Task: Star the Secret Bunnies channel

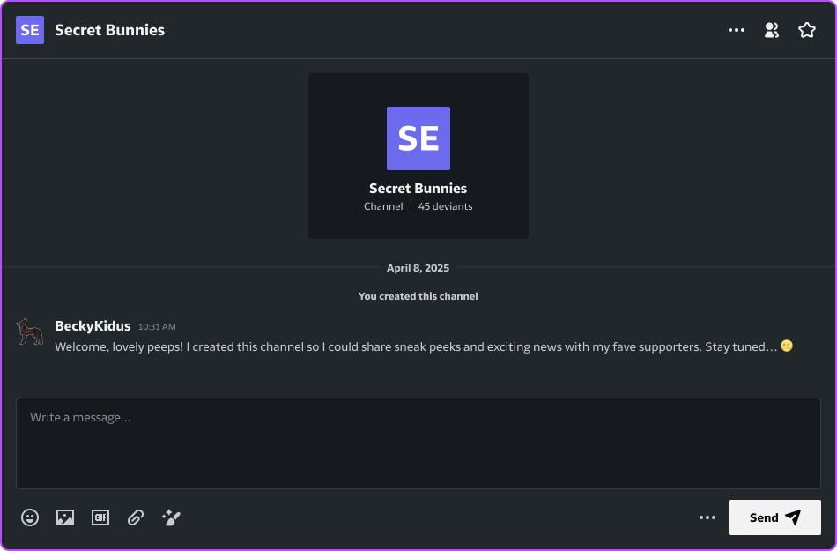Action: tap(807, 30)
